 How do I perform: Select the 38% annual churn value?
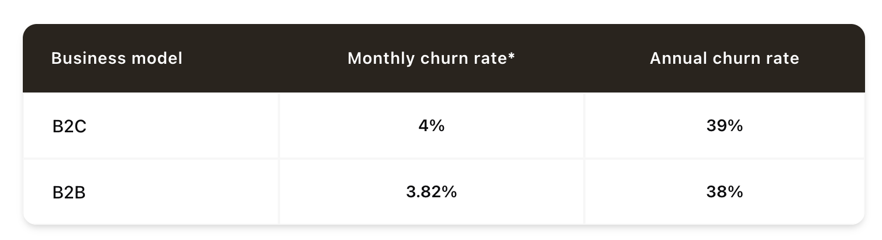(x=724, y=192)
